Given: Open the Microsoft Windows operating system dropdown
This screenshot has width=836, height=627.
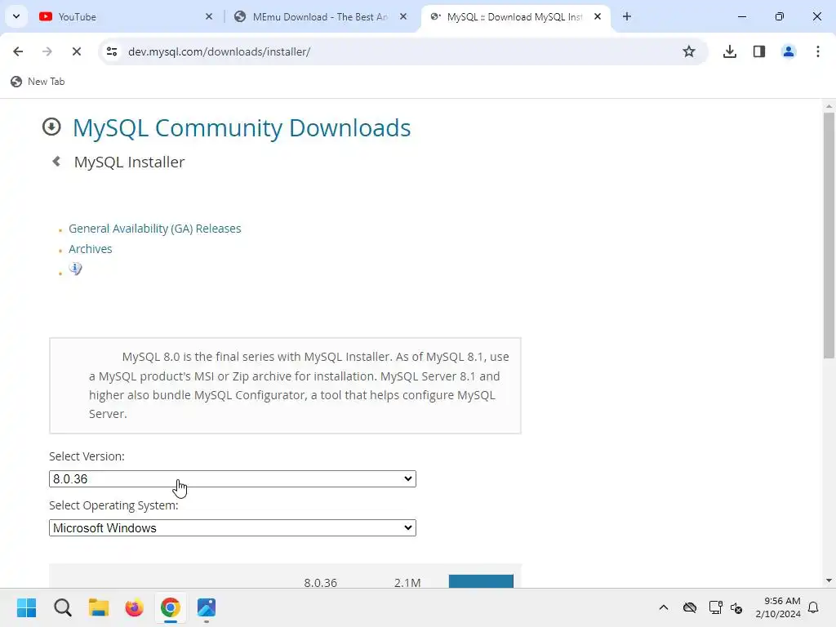Looking at the screenshot, I should tap(233, 528).
